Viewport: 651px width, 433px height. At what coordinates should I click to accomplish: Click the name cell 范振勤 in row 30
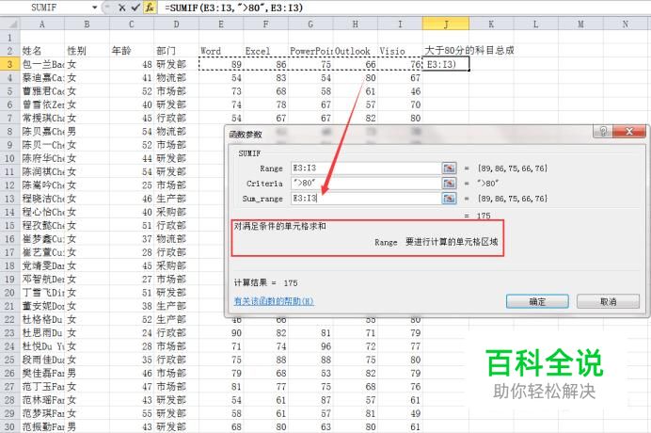coord(42,426)
